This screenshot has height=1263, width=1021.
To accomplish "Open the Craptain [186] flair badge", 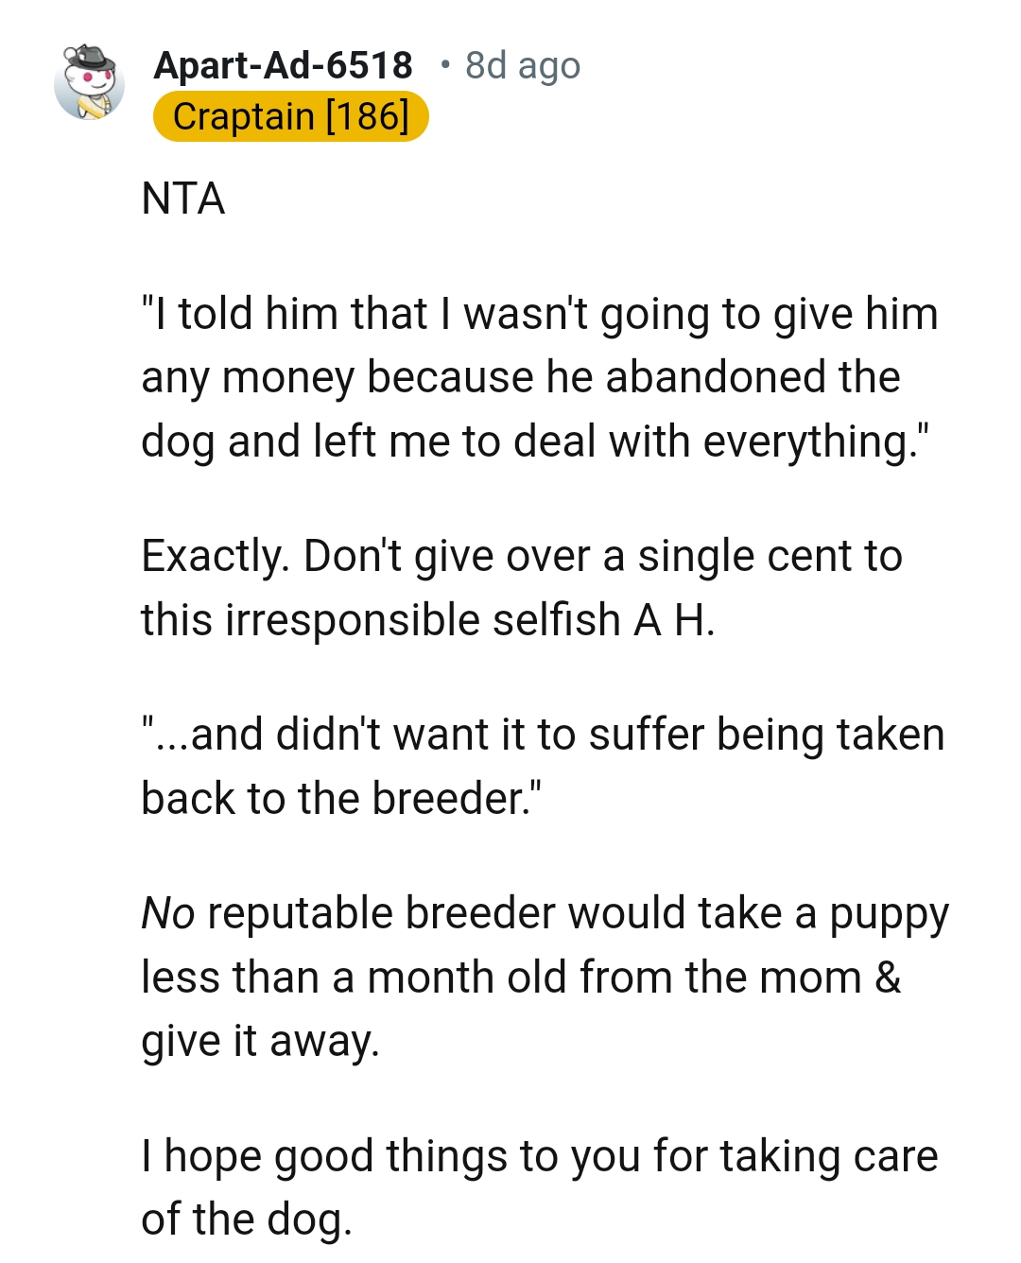I will tap(290, 115).
